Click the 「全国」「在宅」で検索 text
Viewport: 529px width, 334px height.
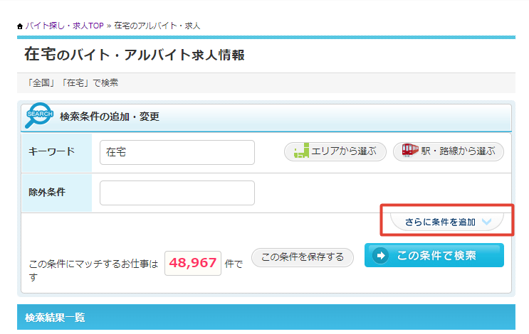click(x=73, y=83)
